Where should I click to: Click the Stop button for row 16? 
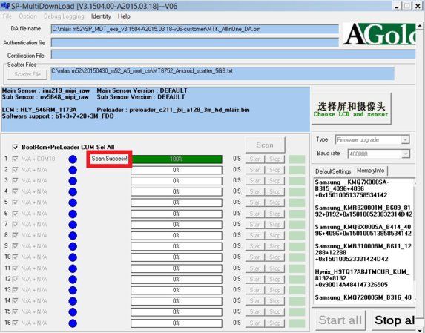coord(275,323)
